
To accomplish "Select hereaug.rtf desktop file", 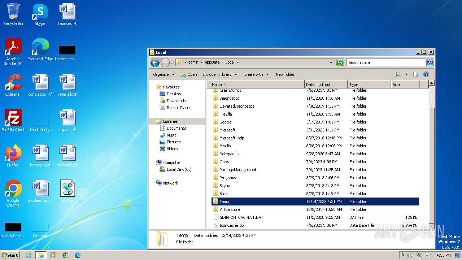I will pos(40,156).
